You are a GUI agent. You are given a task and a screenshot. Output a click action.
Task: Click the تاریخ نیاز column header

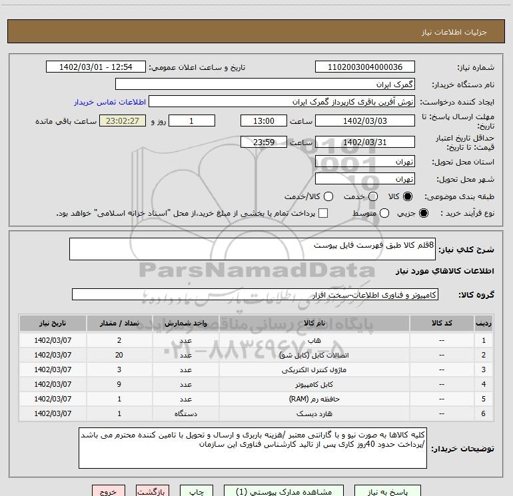click(x=53, y=324)
